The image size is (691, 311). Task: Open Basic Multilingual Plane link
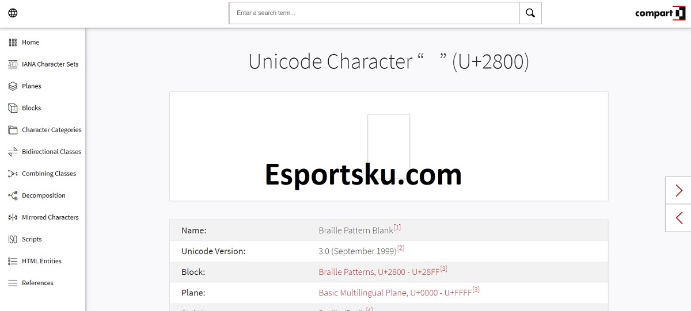pos(395,293)
